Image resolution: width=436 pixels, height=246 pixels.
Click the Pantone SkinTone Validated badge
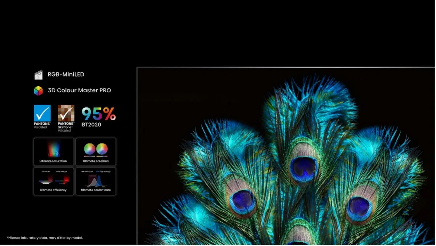click(x=66, y=113)
